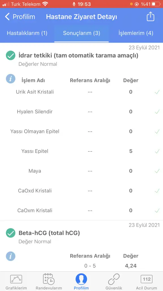Viewport: 163px width, 291px height.
Task: Tap the İdrar tetkiki result heading
Action: click(x=78, y=55)
